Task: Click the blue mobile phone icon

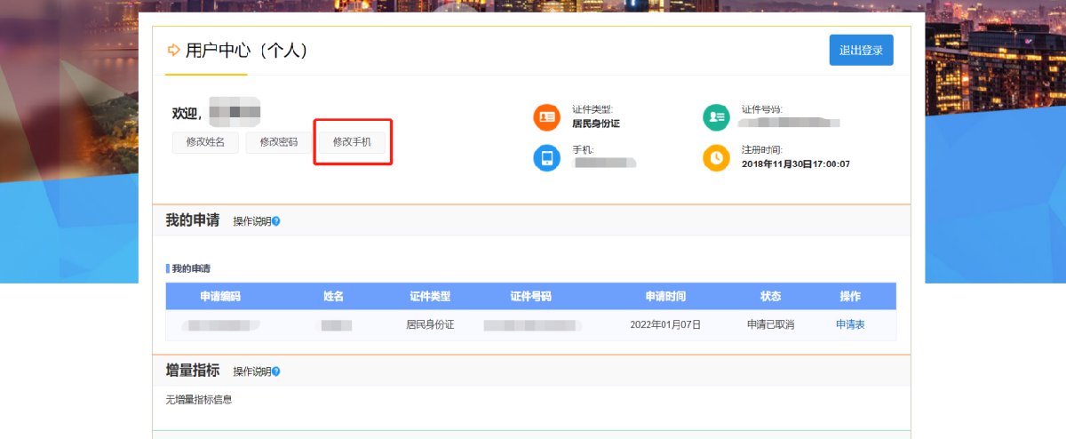Action: click(x=546, y=158)
